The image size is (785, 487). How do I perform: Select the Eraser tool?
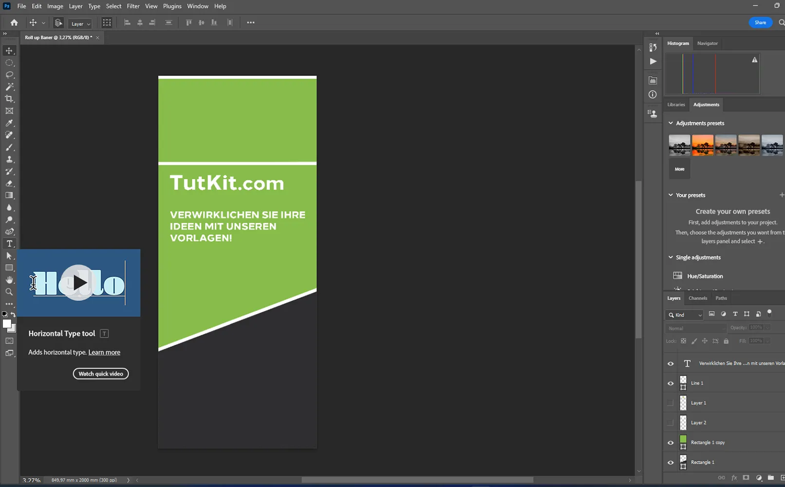pyautogui.click(x=9, y=184)
